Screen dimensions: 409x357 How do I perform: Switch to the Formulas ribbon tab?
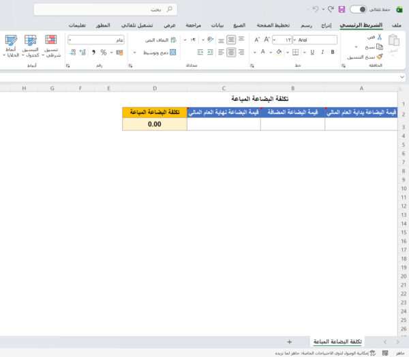coord(239,25)
